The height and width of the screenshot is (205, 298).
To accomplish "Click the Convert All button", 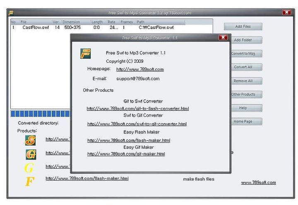I will pos(247,67).
